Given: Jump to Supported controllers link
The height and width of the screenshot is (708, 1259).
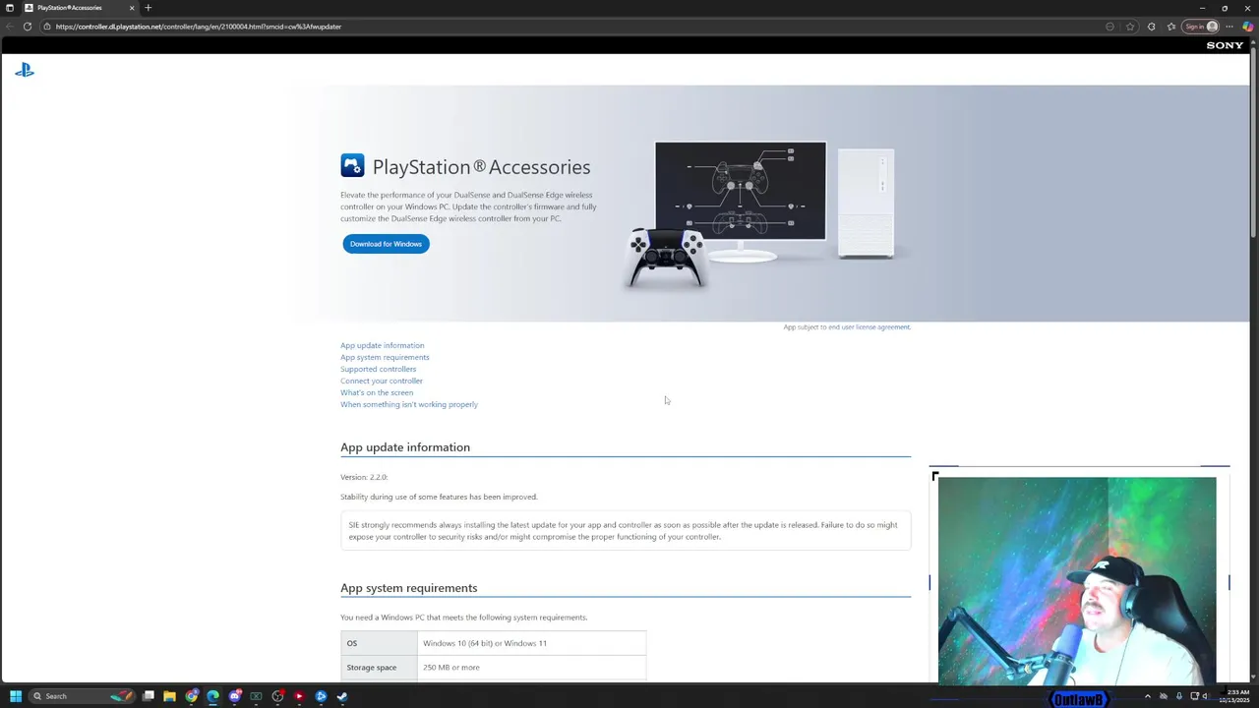Looking at the screenshot, I should click(378, 369).
